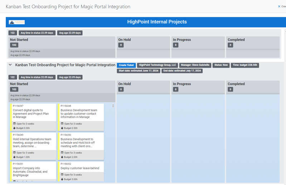Click the 0 count under project On Hold
This screenshot has width=286, height=185.
coord(121,89)
